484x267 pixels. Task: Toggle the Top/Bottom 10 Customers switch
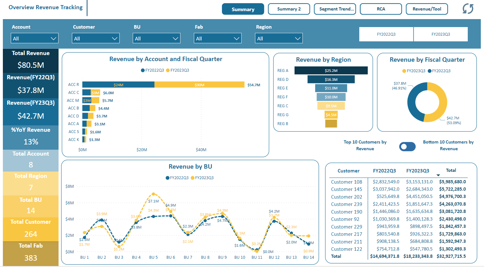[408, 146]
